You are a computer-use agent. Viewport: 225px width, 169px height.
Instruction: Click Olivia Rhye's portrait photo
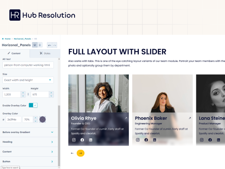click(x=98, y=93)
